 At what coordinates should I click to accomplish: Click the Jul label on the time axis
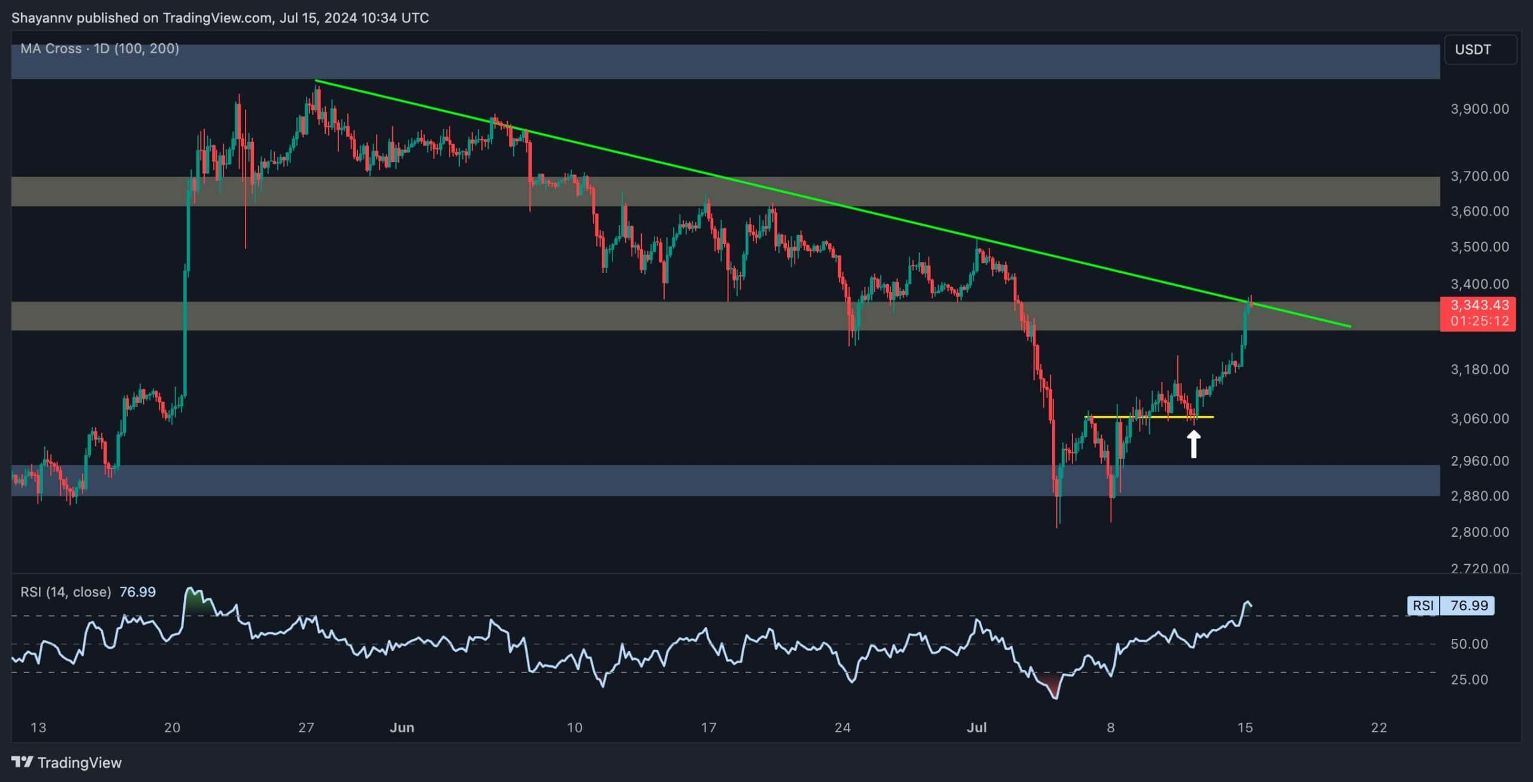click(977, 728)
